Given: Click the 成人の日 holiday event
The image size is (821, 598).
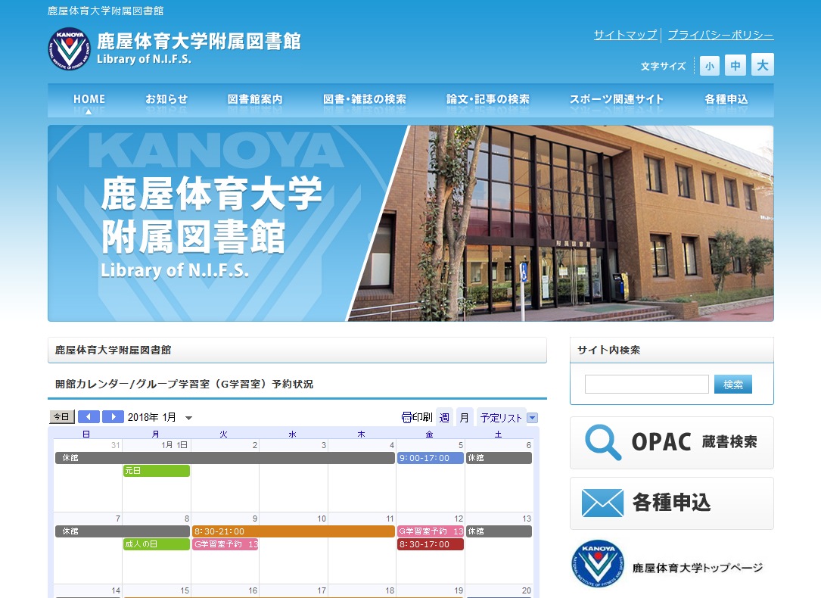Looking at the screenshot, I should point(157,544).
